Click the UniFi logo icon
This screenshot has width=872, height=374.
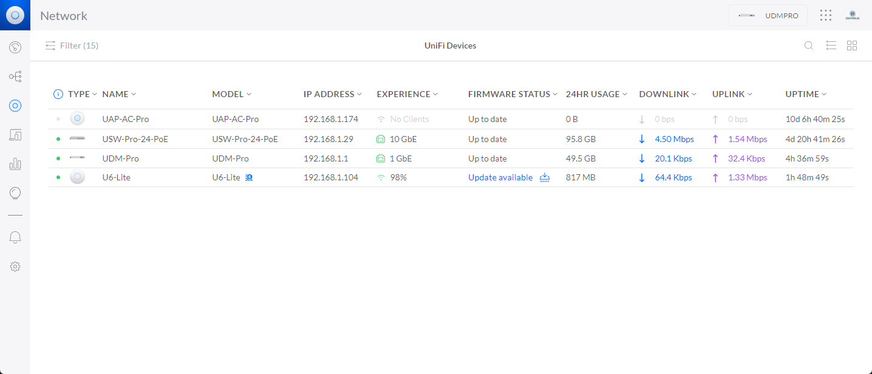coord(15,15)
